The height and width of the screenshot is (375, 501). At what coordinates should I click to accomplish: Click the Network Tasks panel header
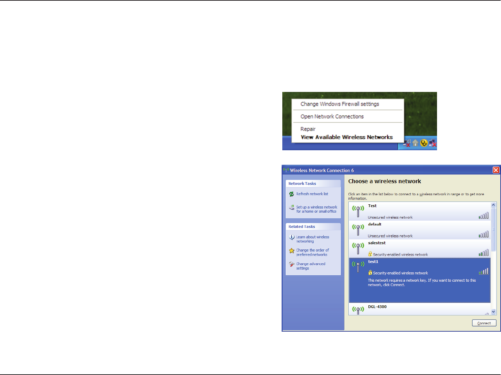tap(313, 184)
